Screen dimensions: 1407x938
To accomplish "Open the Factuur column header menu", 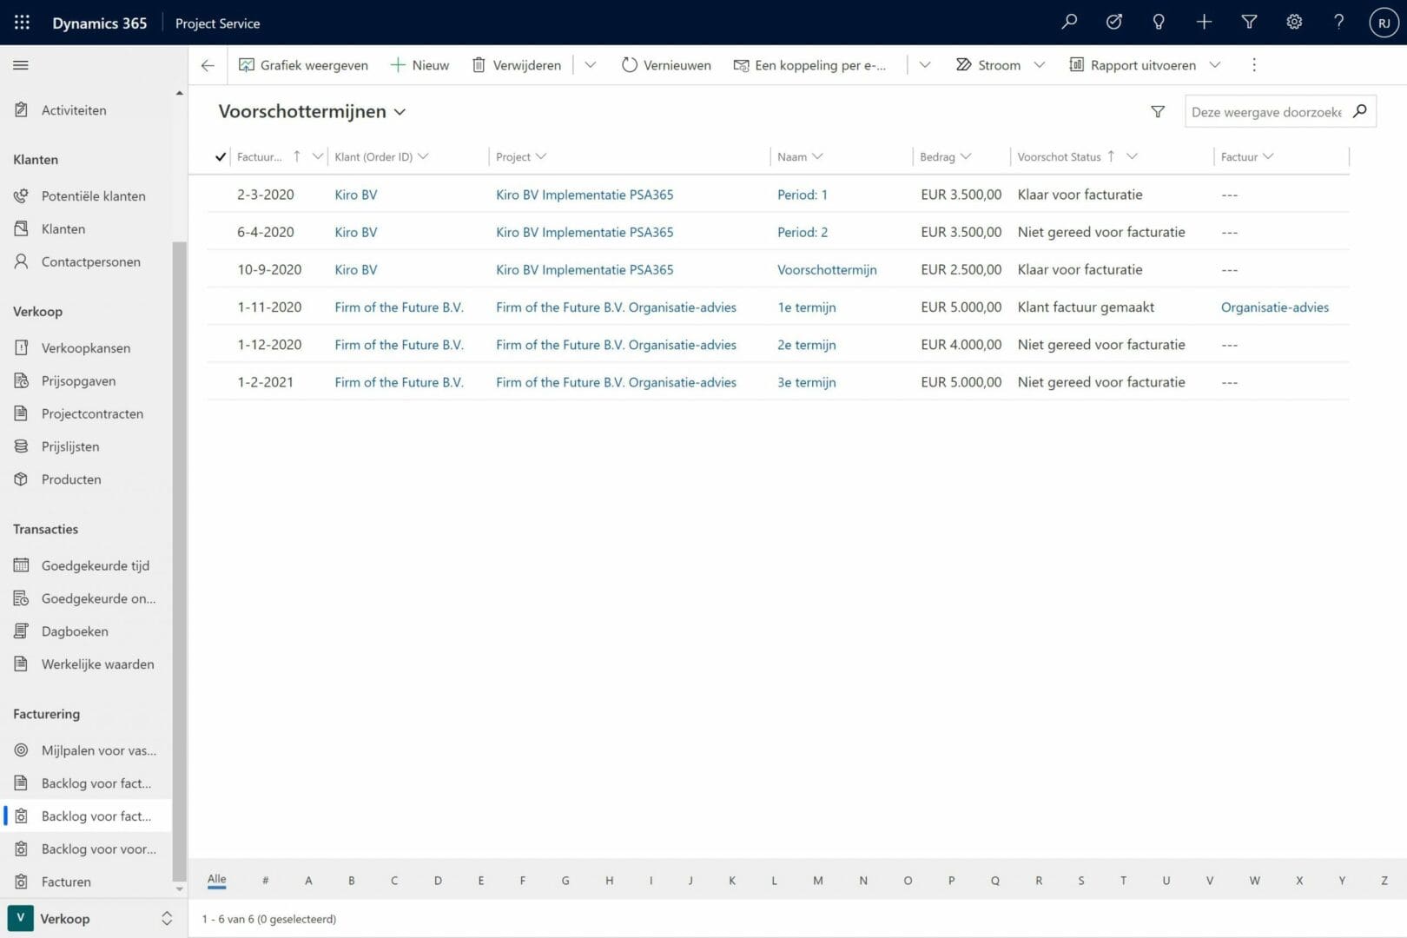I will pyautogui.click(x=1246, y=157).
